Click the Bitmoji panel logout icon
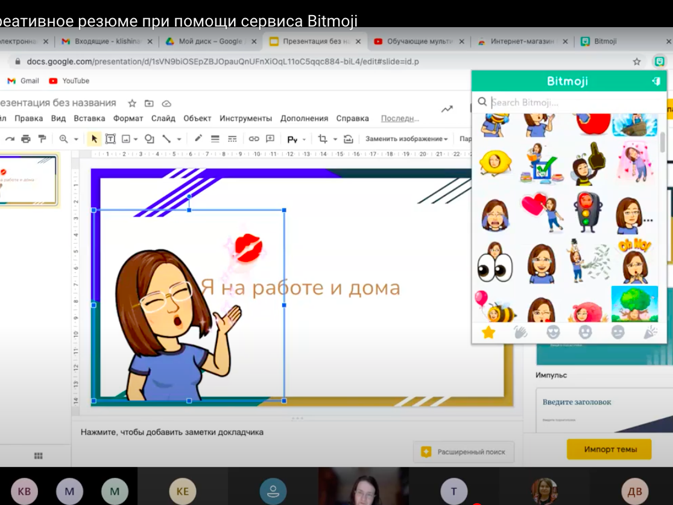The image size is (673, 505). tap(656, 81)
